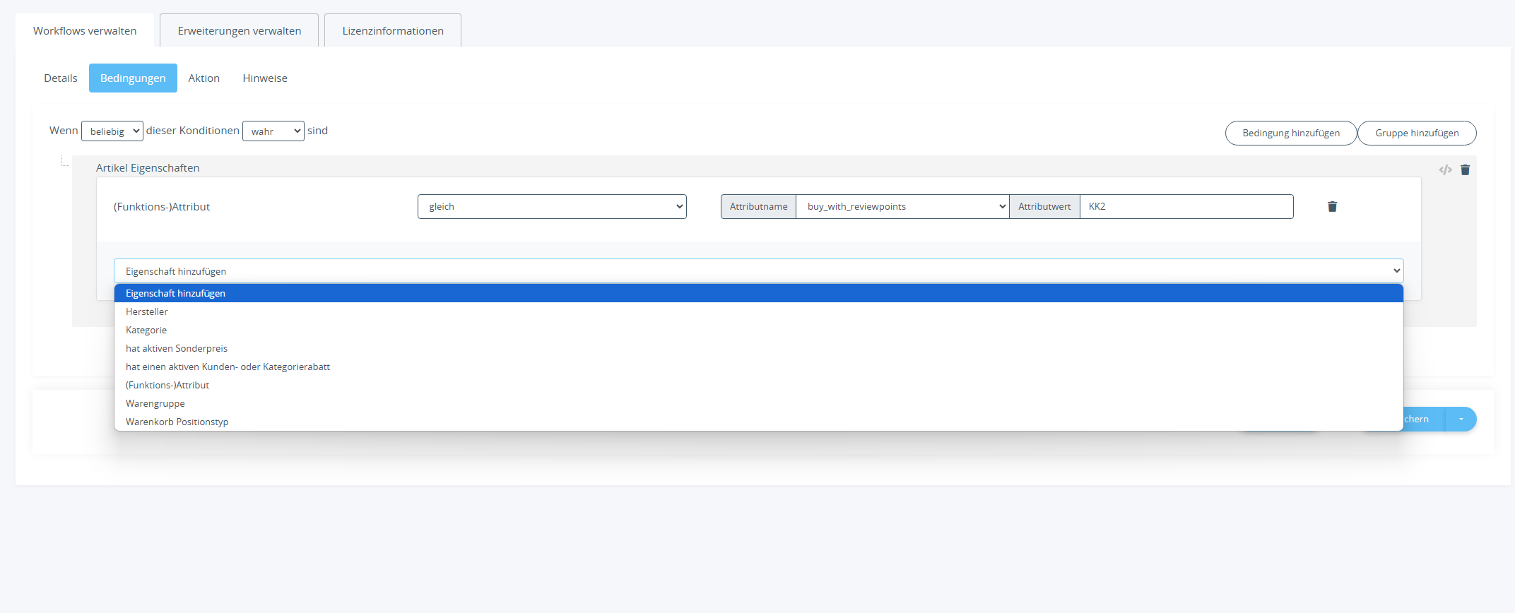Select 'Warengruppe' from the property list

[x=759, y=403]
